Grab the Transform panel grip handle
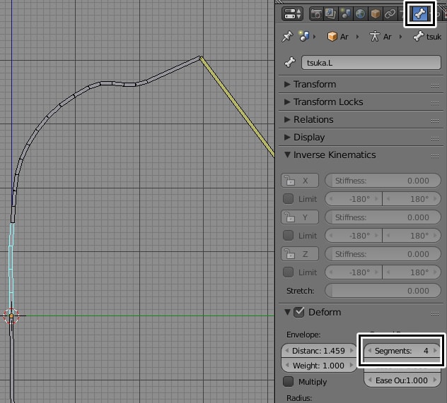The image size is (447, 403). [x=435, y=85]
